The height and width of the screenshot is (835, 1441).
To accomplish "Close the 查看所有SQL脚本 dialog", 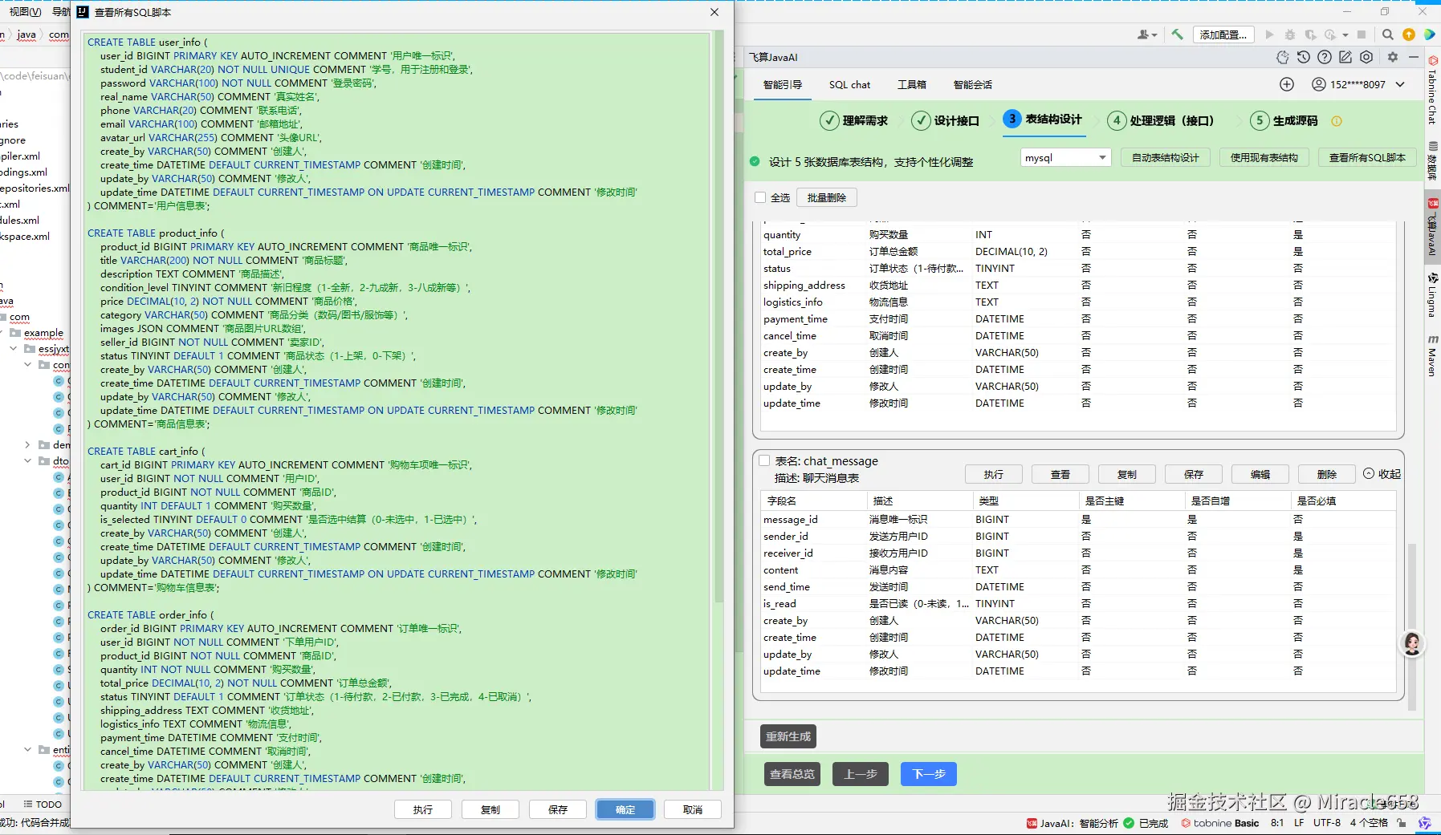I will (x=714, y=12).
